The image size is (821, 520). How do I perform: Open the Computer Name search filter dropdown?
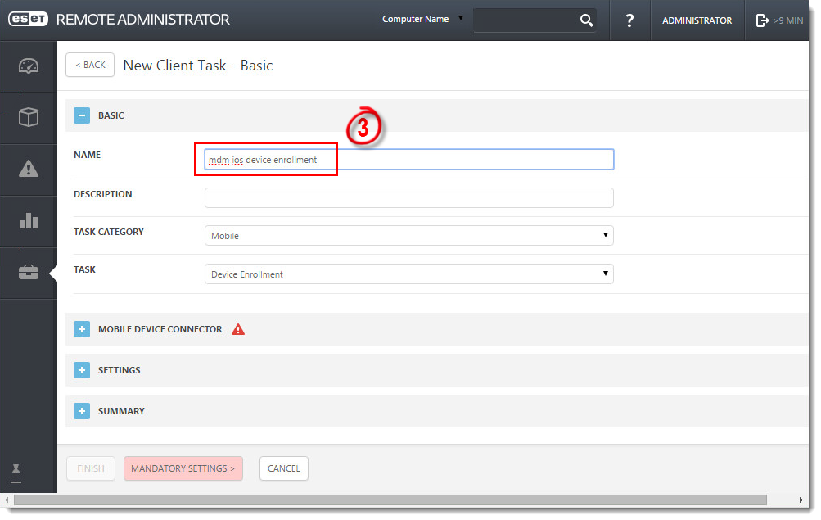pos(422,19)
